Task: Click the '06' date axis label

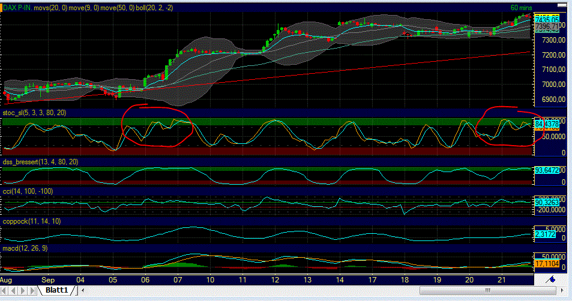Action: 145,280
